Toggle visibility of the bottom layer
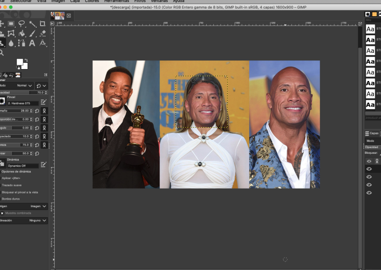Image resolution: width=381 pixels, height=270 pixels. click(x=369, y=192)
